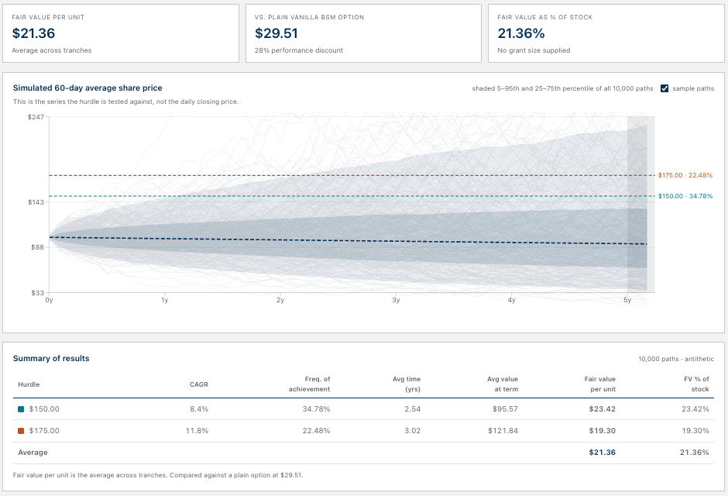Click the fair value footnote below the table

[x=158, y=476]
